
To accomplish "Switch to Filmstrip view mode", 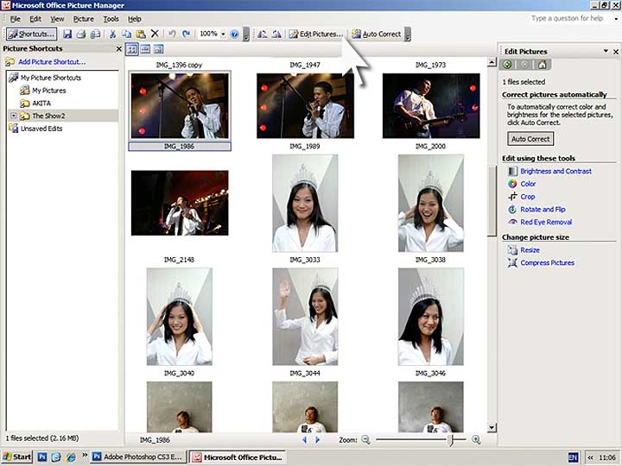I will (145, 49).
